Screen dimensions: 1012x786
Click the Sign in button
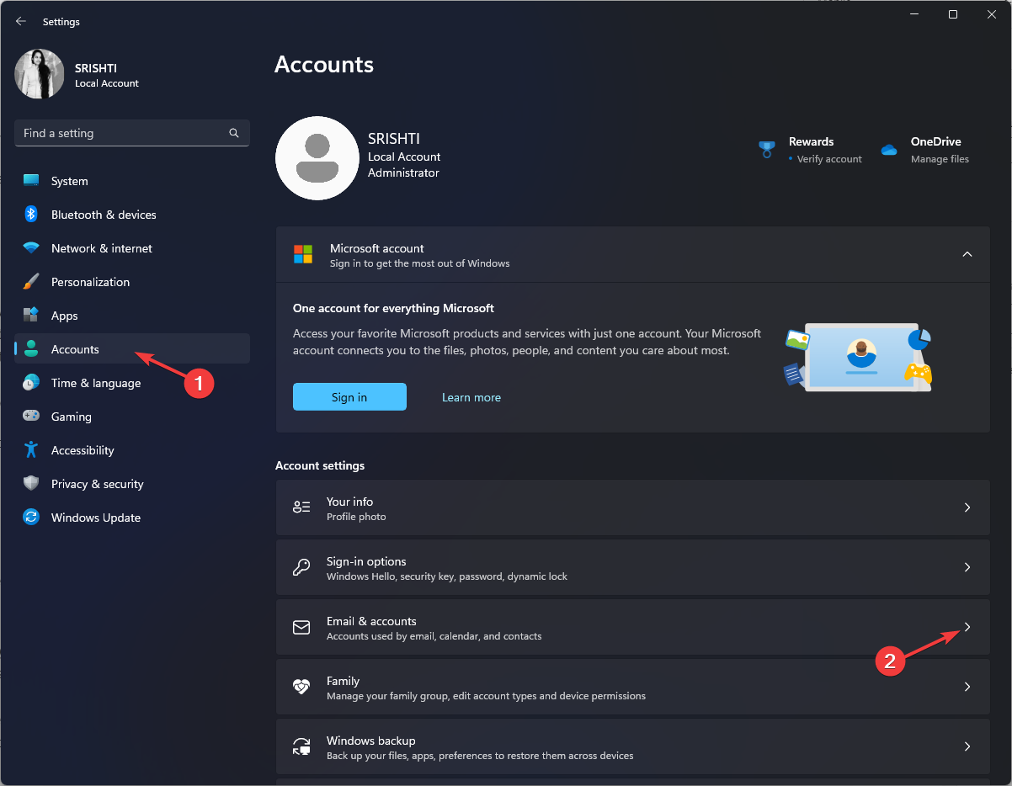pyautogui.click(x=349, y=396)
